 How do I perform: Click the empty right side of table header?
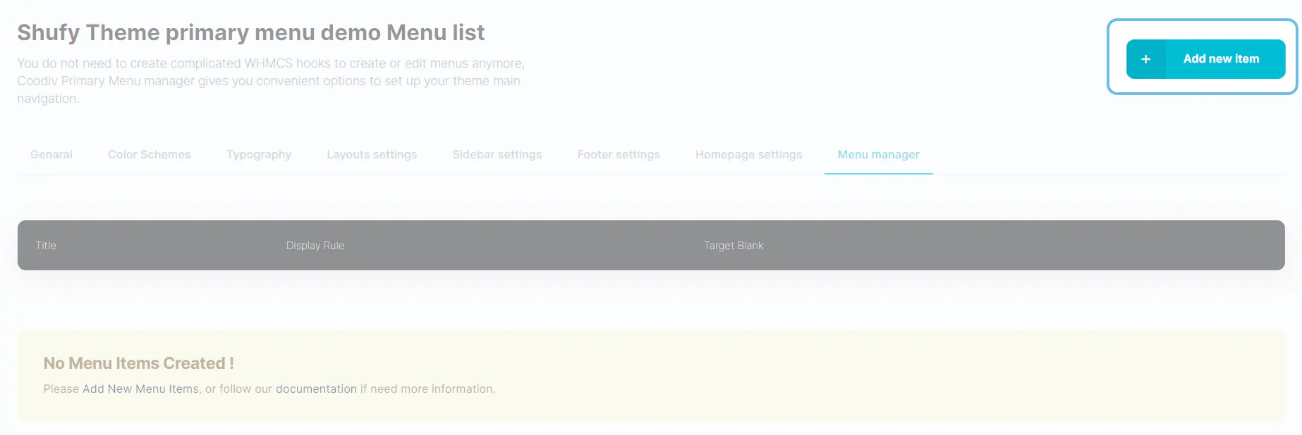[x=1058, y=246]
